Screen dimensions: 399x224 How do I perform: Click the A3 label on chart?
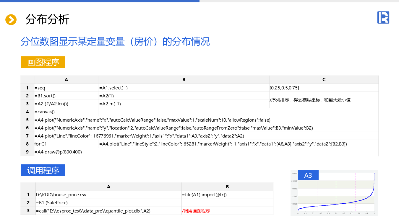coord(308,175)
